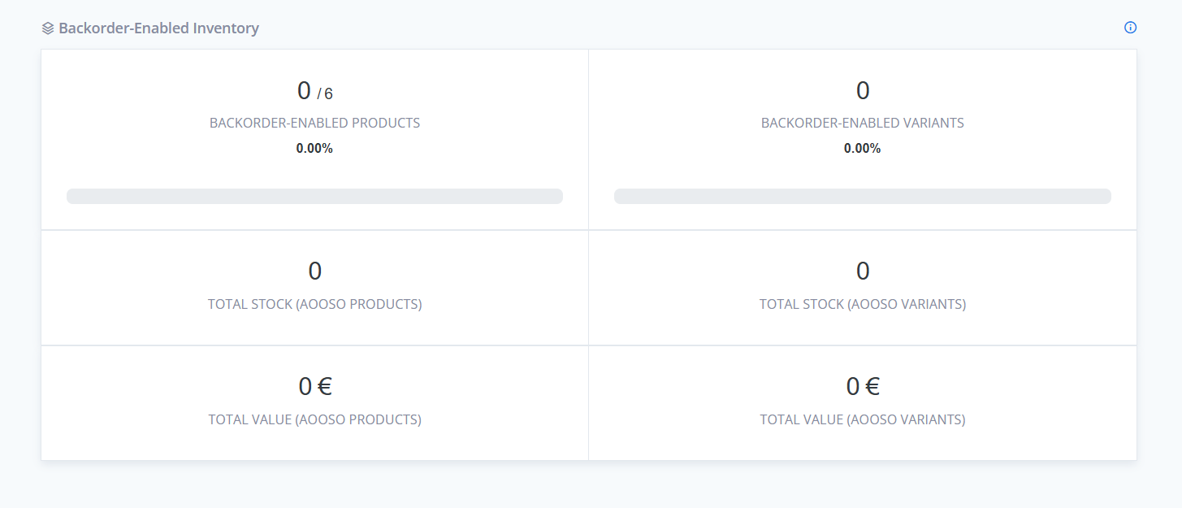Click the '0 / 6' Backorder-Enabled Products figure
This screenshot has width=1182, height=508.
[x=314, y=91]
